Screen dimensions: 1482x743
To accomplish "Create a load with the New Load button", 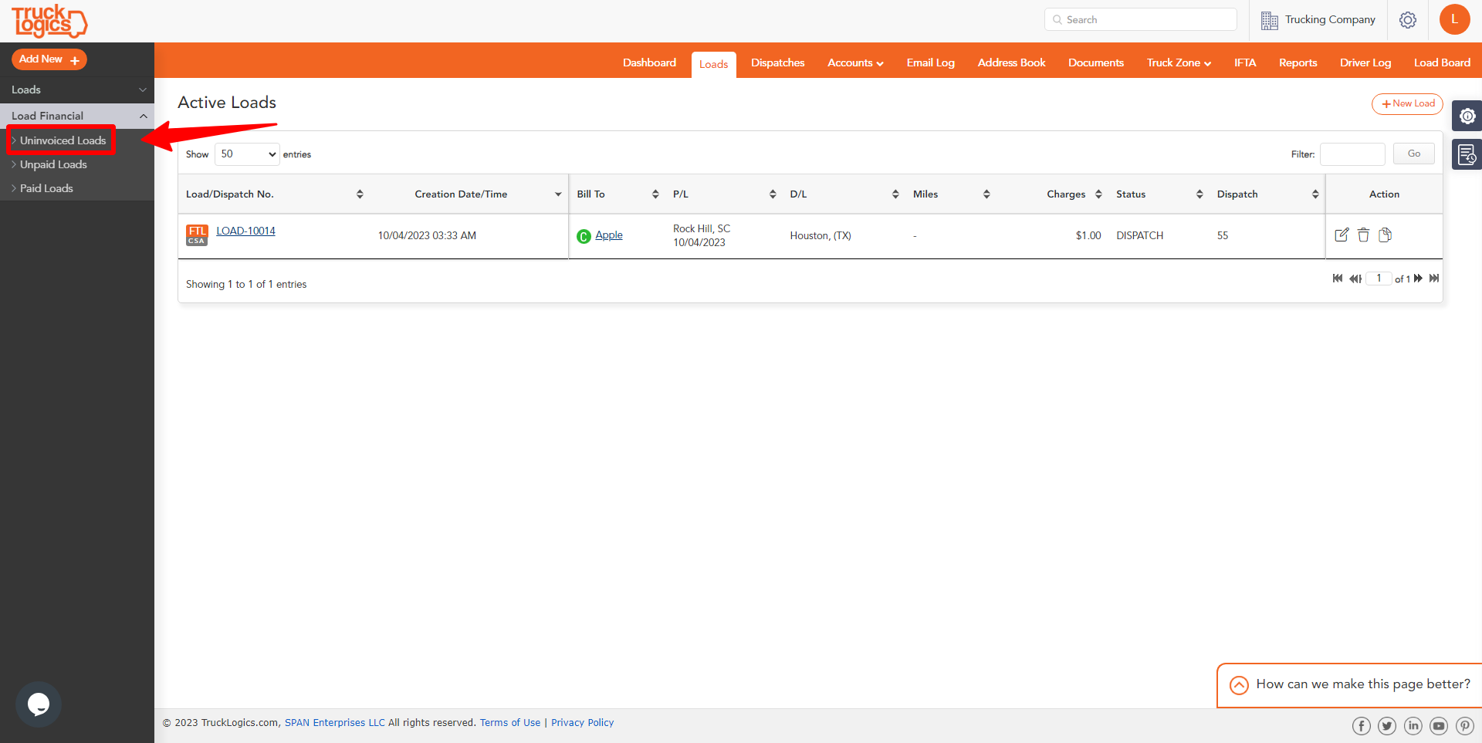I will 1406,103.
